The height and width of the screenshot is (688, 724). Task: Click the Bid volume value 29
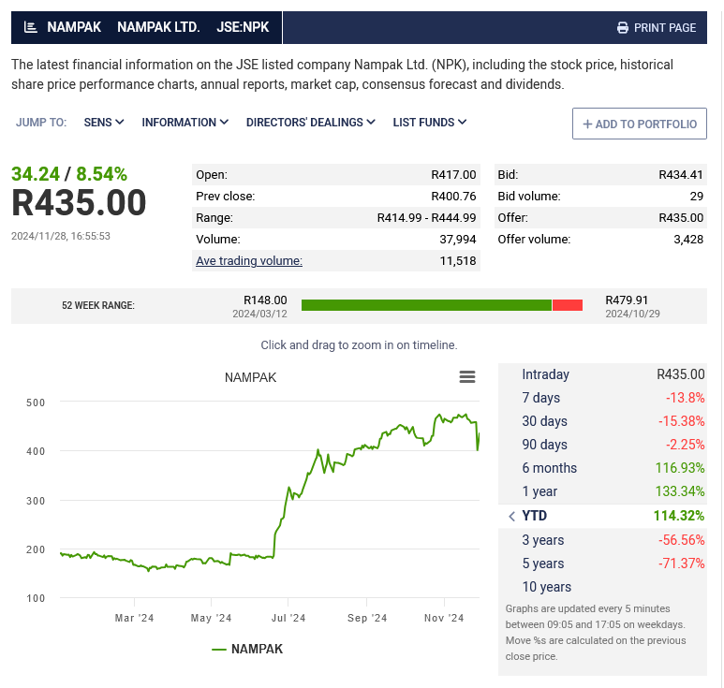tap(696, 197)
